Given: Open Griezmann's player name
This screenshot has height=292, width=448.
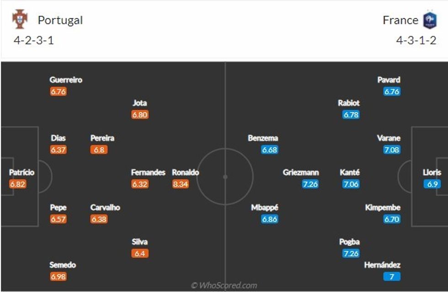Looking at the screenshot, I should [x=301, y=173].
